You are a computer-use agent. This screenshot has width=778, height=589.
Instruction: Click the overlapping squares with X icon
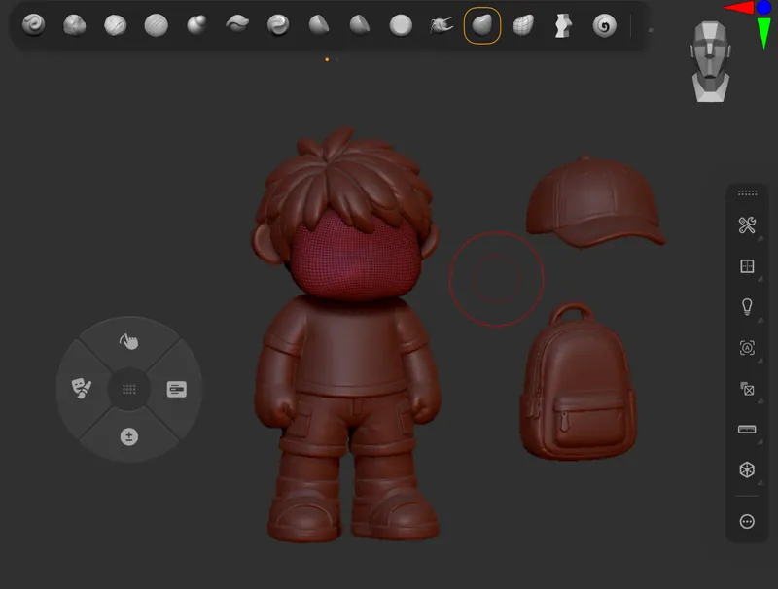[x=747, y=389]
